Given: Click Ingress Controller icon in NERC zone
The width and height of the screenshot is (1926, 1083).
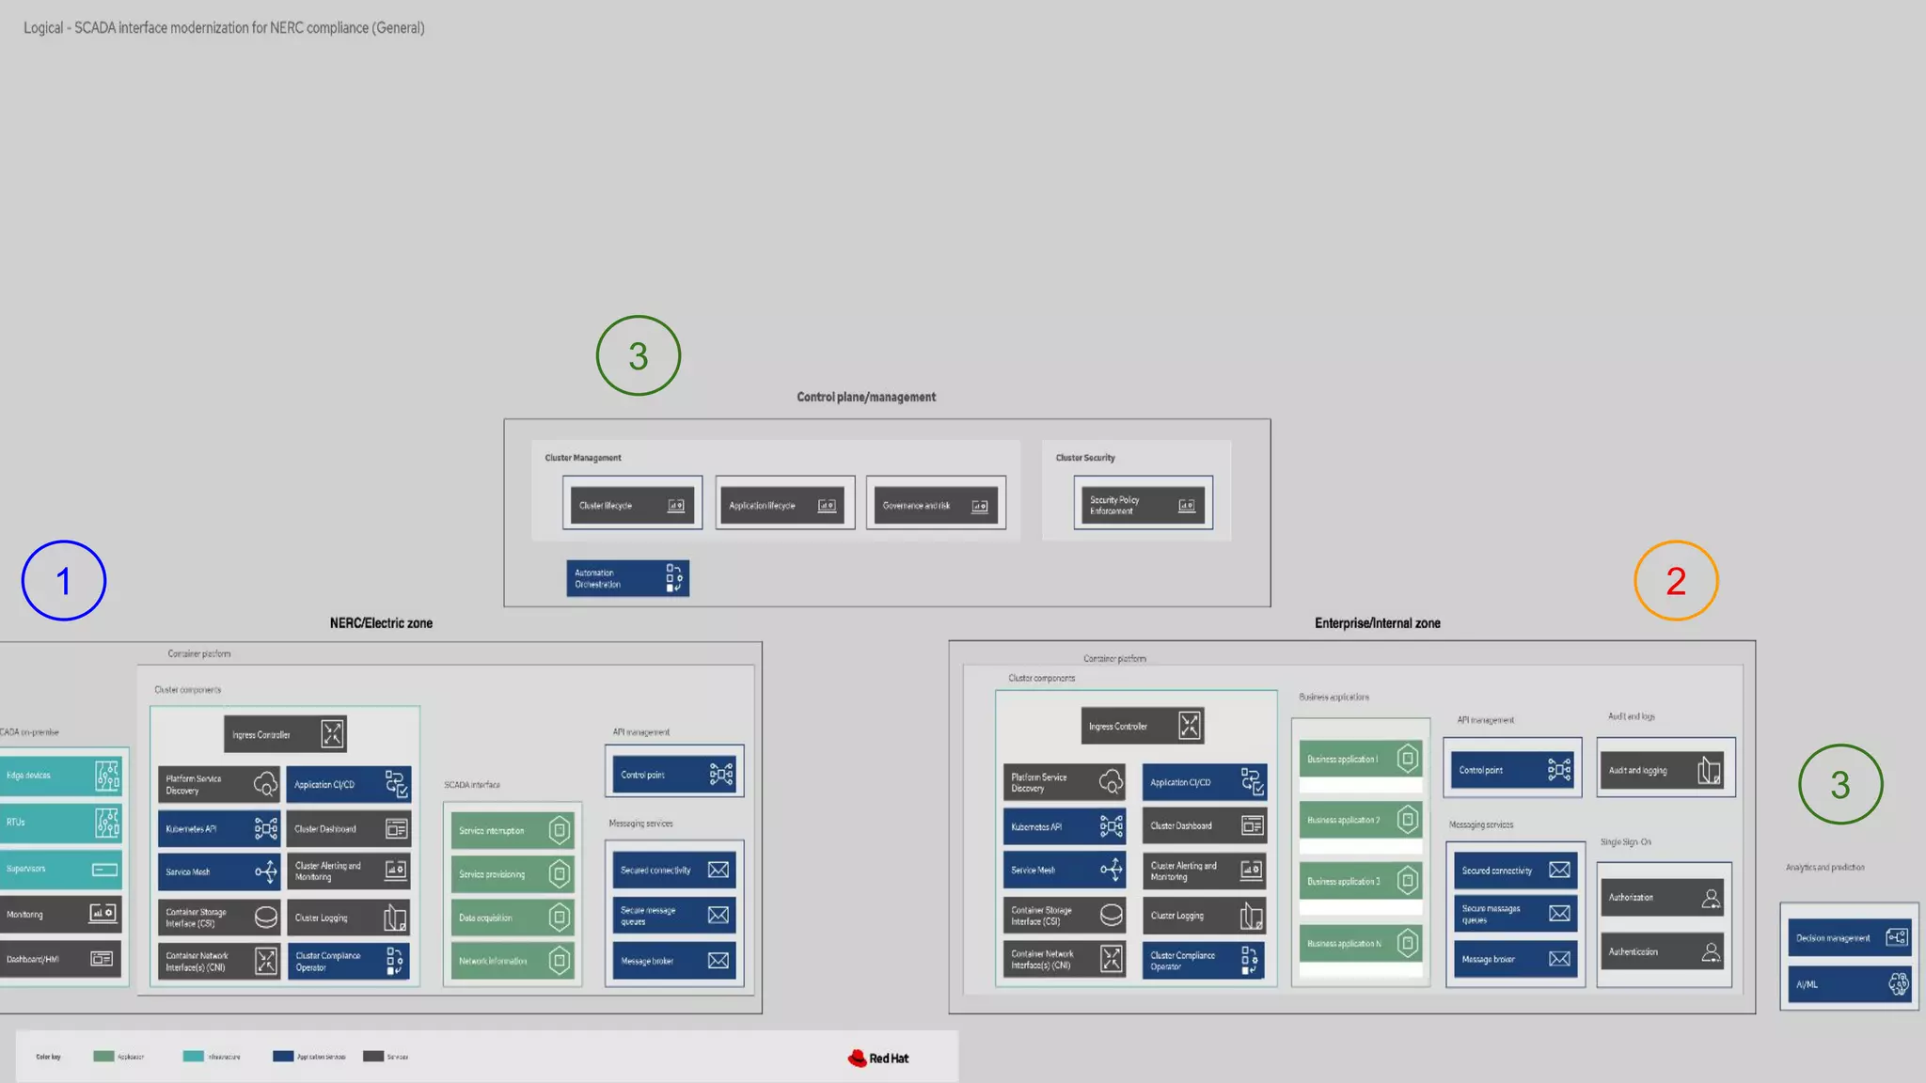Looking at the screenshot, I should 332,734.
